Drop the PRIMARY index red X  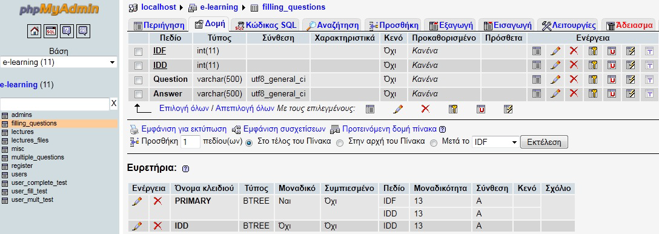tap(158, 201)
